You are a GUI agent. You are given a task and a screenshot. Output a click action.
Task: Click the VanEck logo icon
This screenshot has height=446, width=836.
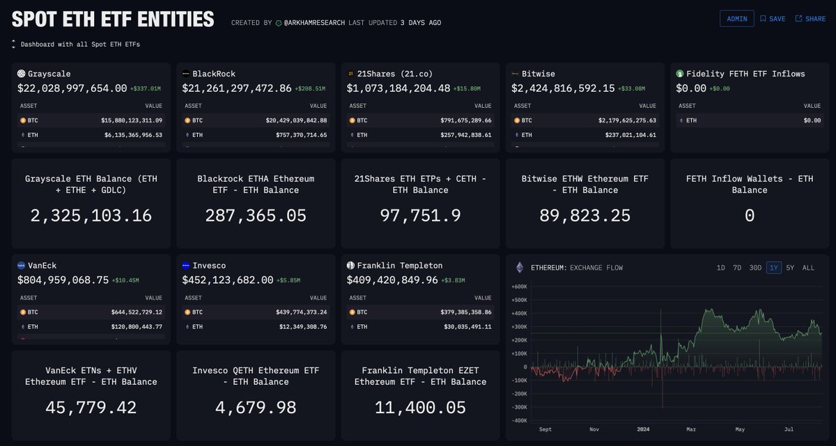[21, 266]
